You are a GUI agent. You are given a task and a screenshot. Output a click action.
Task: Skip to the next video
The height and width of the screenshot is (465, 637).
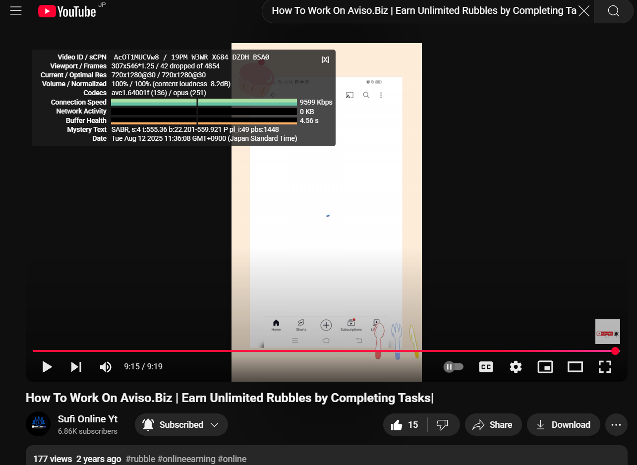click(x=76, y=367)
